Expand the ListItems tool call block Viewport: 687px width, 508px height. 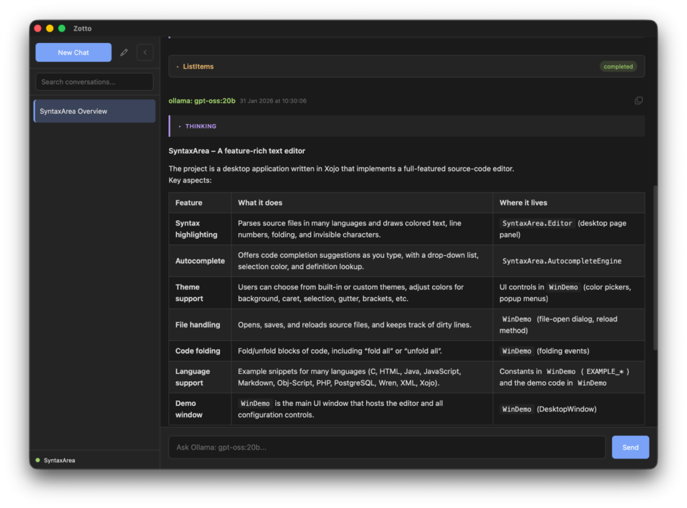(198, 66)
